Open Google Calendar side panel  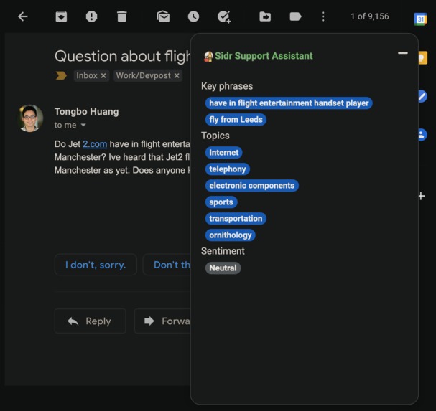(x=421, y=19)
